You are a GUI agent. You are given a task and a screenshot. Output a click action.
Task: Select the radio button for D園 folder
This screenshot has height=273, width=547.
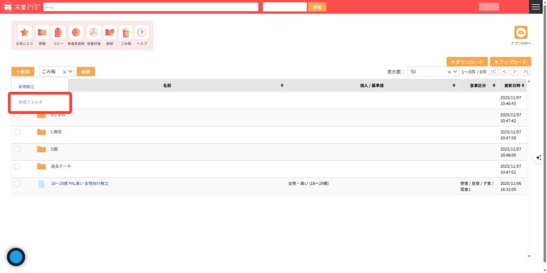17,149
